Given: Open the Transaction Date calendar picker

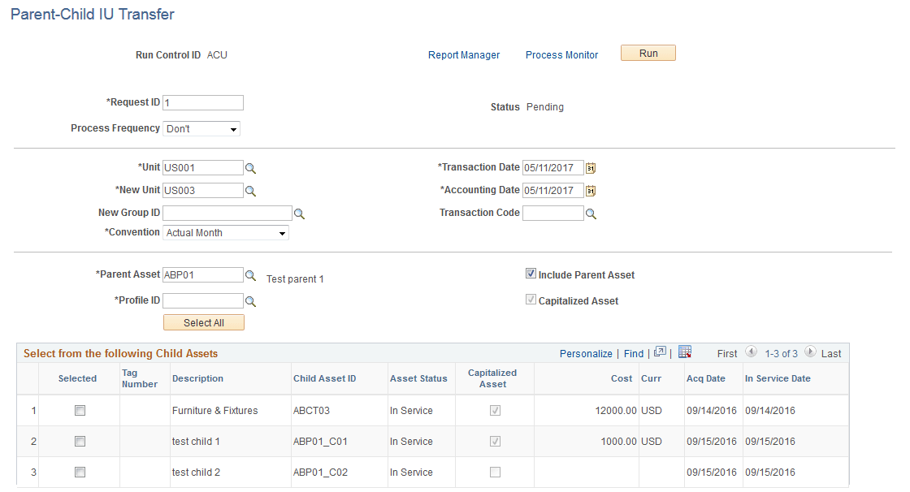Looking at the screenshot, I should click(x=591, y=167).
